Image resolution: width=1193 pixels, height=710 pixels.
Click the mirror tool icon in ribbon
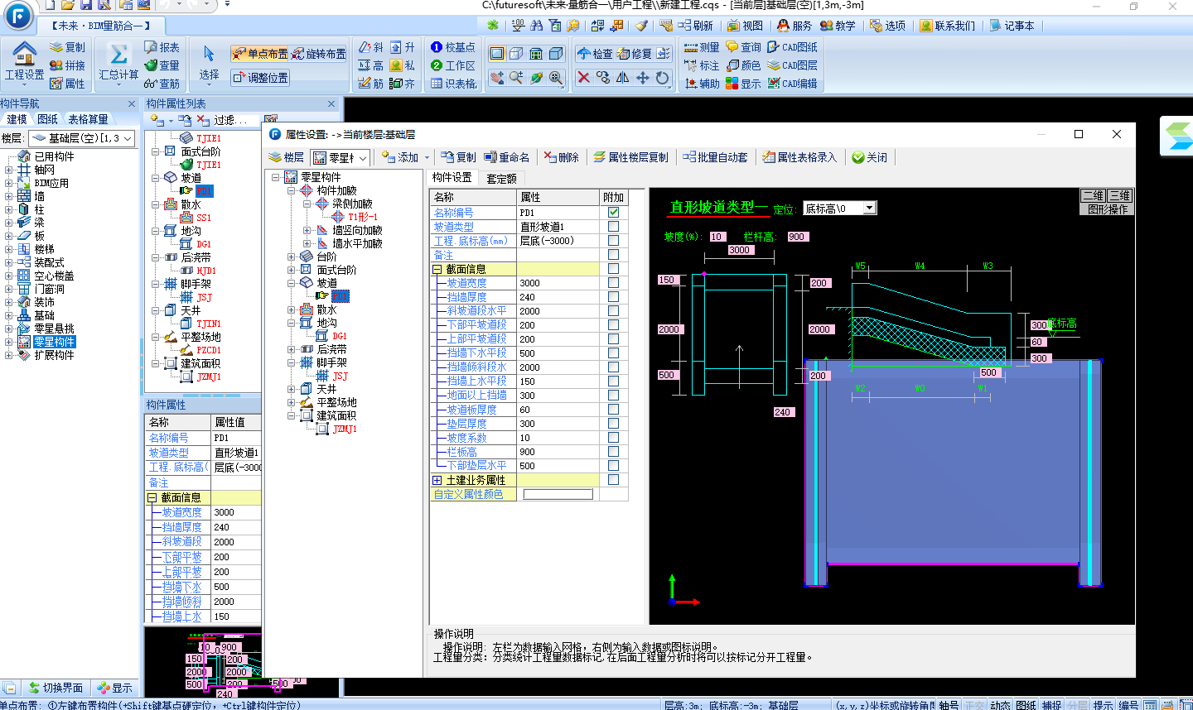623,77
